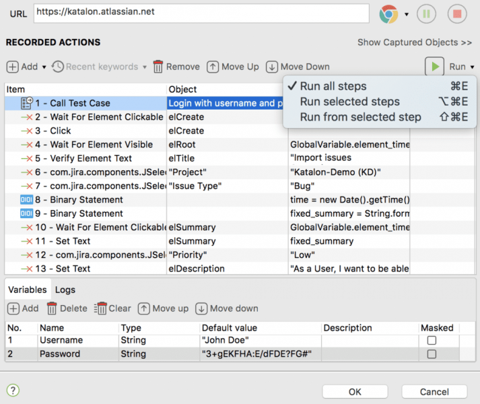
Task: Switch to the Logs tab
Action: click(65, 290)
